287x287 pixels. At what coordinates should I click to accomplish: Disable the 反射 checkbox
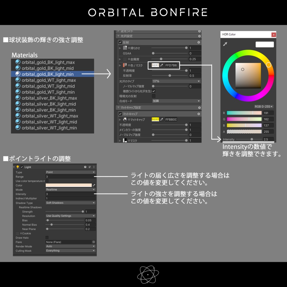(120, 42)
